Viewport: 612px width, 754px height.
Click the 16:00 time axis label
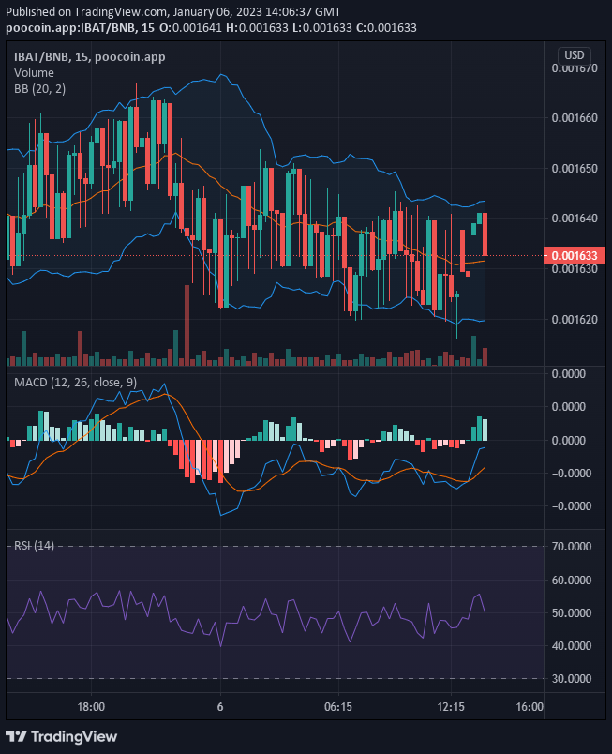click(x=530, y=707)
